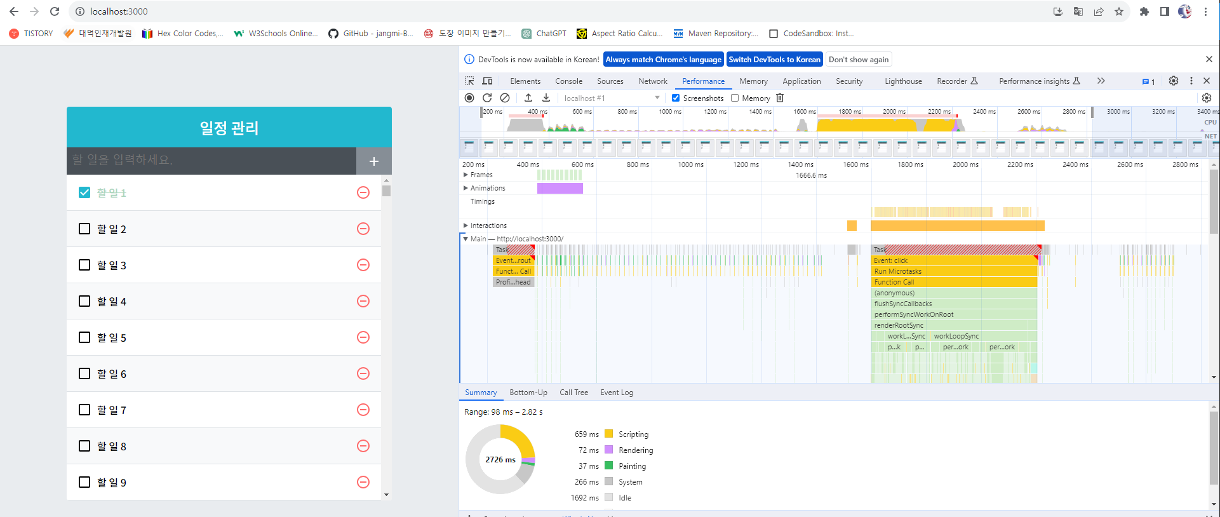This screenshot has height=517, width=1220.
Task: Remove the 할 일 1 item
Action: click(x=363, y=192)
